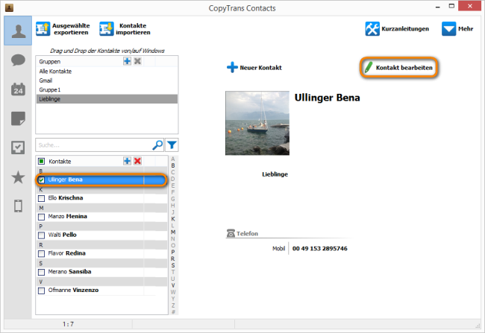Click the red X delete contact icon

tap(137, 161)
